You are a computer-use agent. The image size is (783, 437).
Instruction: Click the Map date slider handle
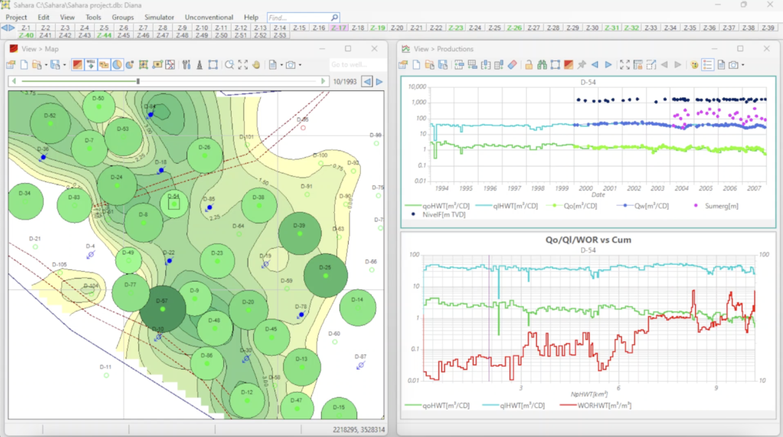[138, 81]
